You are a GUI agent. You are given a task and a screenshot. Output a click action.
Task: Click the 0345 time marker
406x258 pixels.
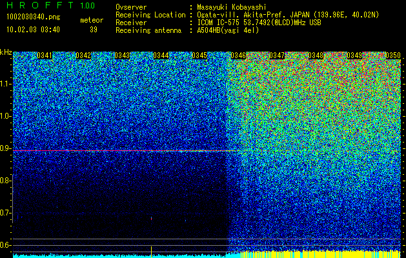point(199,55)
